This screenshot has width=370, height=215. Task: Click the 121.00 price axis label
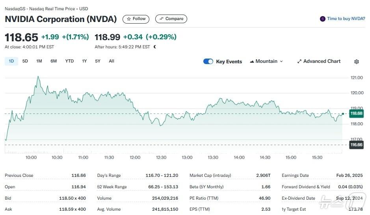click(x=357, y=78)
